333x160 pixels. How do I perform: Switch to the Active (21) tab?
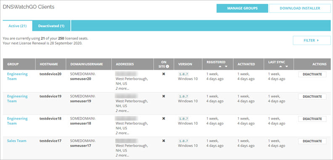pos(17,26)
